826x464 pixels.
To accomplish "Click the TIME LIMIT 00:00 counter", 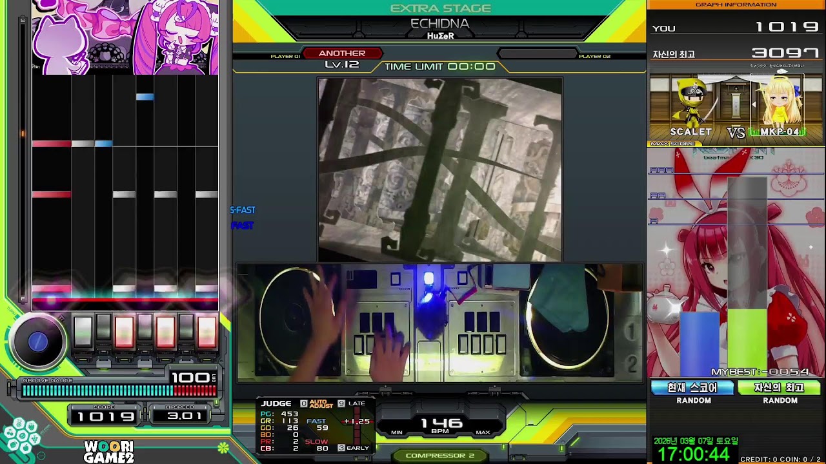I will [x=440, y=66].
